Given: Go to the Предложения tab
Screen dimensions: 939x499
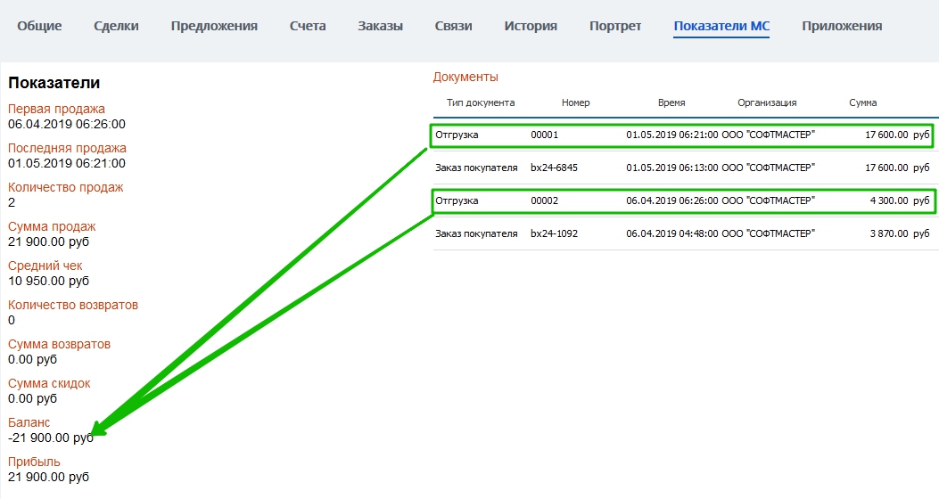Looking at the screenshot, I should coord(214,26).
